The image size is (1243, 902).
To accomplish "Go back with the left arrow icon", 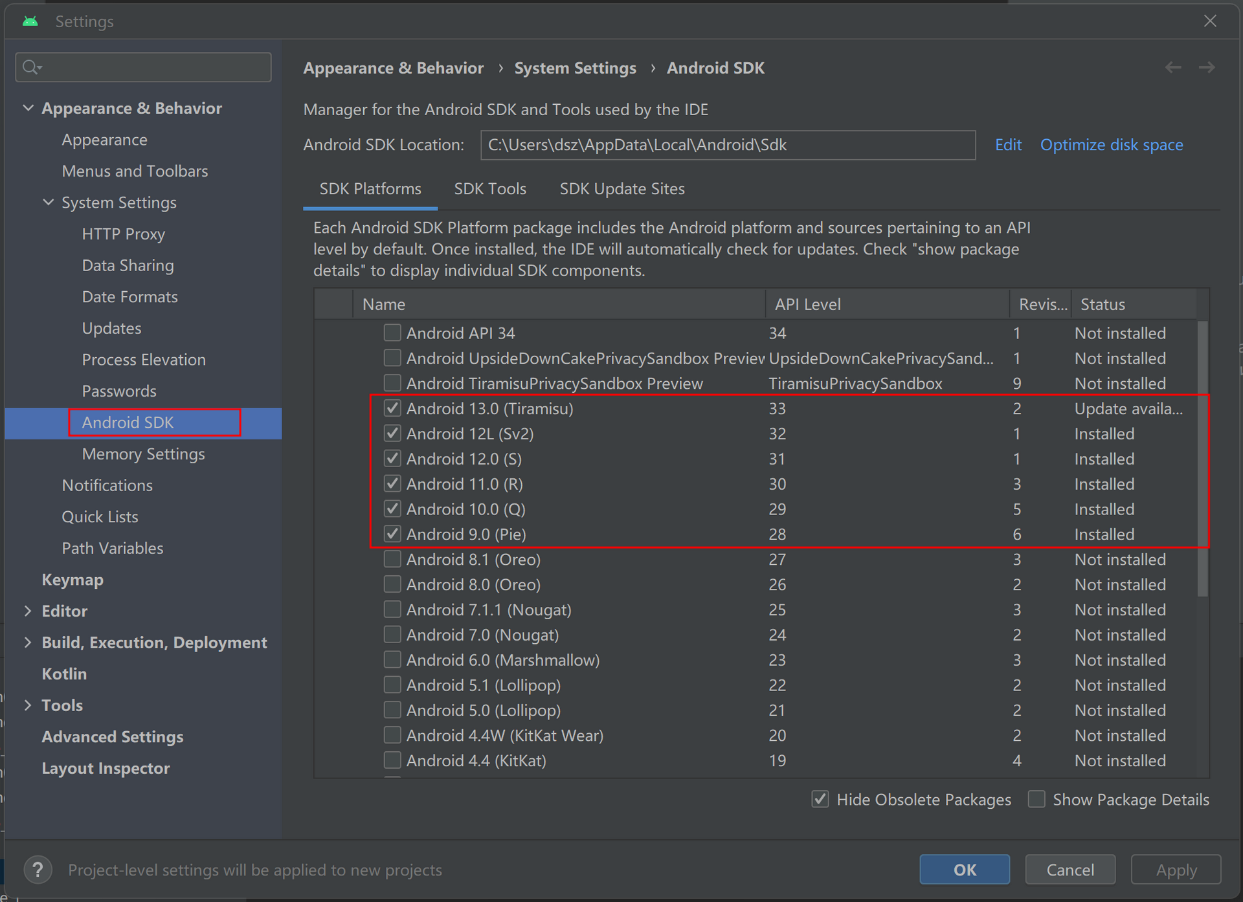I will click(x=1173, y=67).
